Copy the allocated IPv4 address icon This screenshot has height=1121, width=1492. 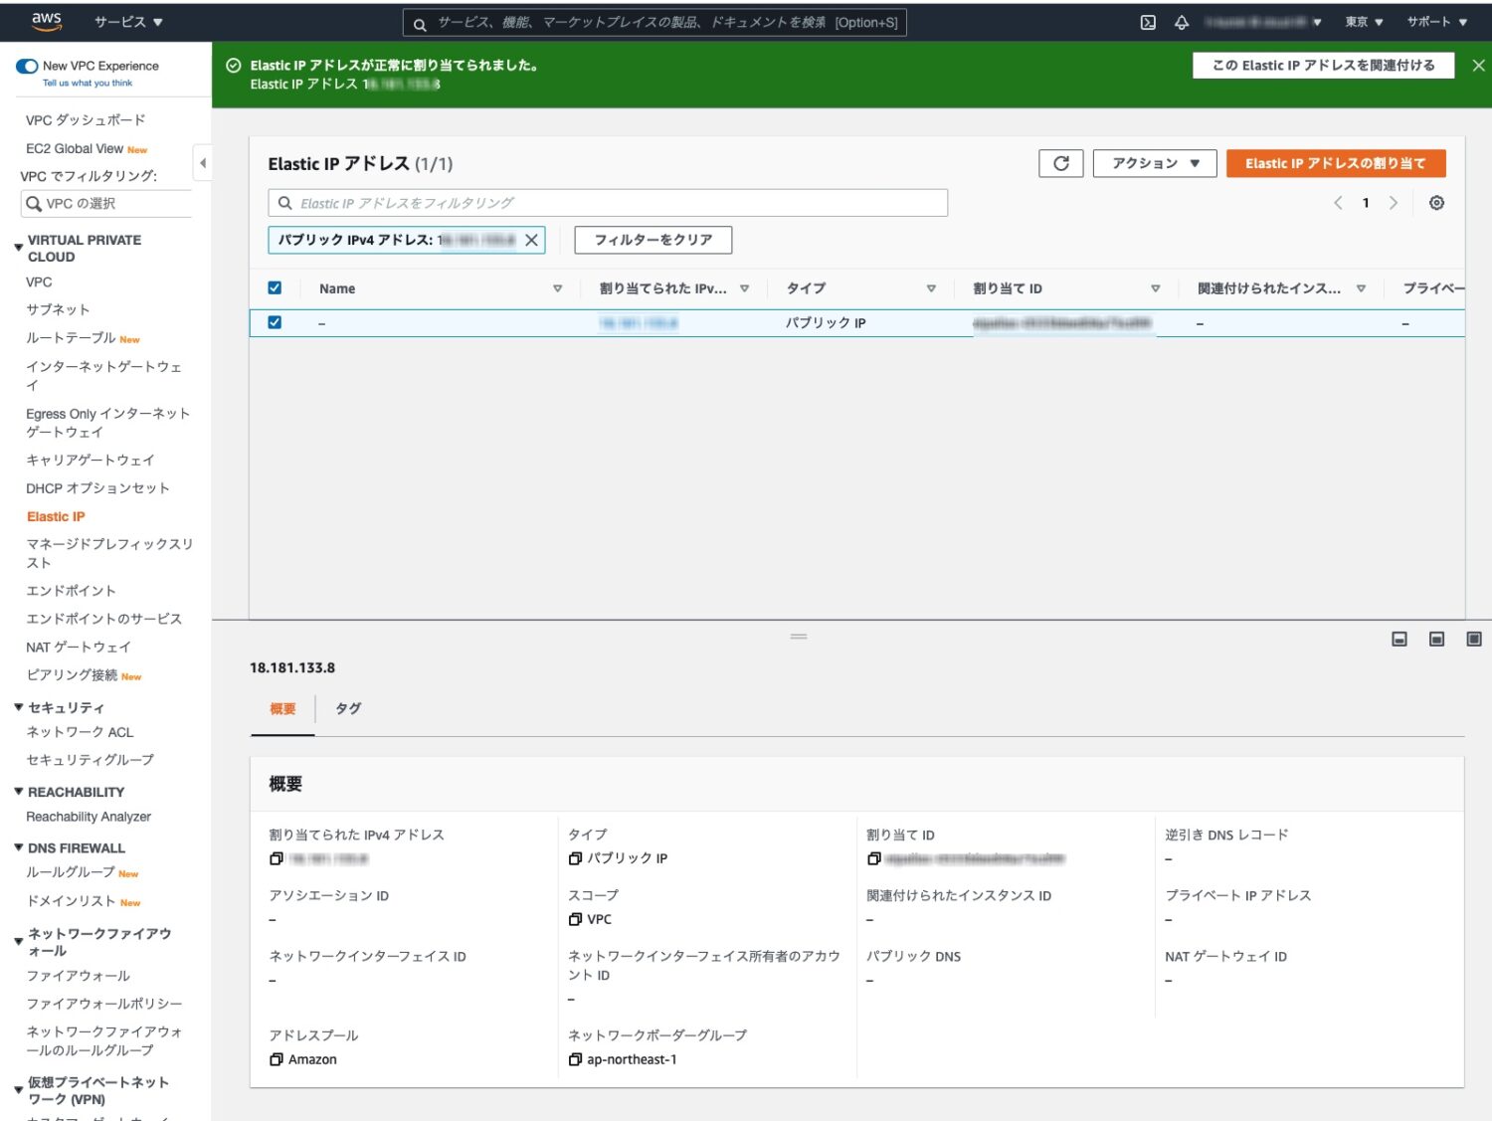[277, 858]
